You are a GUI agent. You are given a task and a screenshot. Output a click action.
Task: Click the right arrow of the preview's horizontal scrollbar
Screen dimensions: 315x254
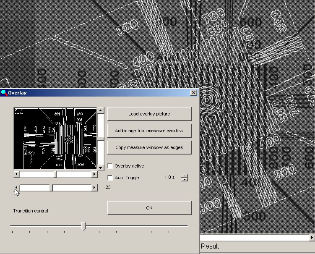tap(94, 174)
